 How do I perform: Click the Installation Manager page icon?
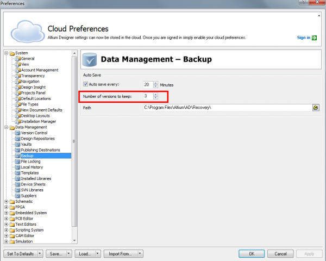pyautogui.click(x=17, y=121)
